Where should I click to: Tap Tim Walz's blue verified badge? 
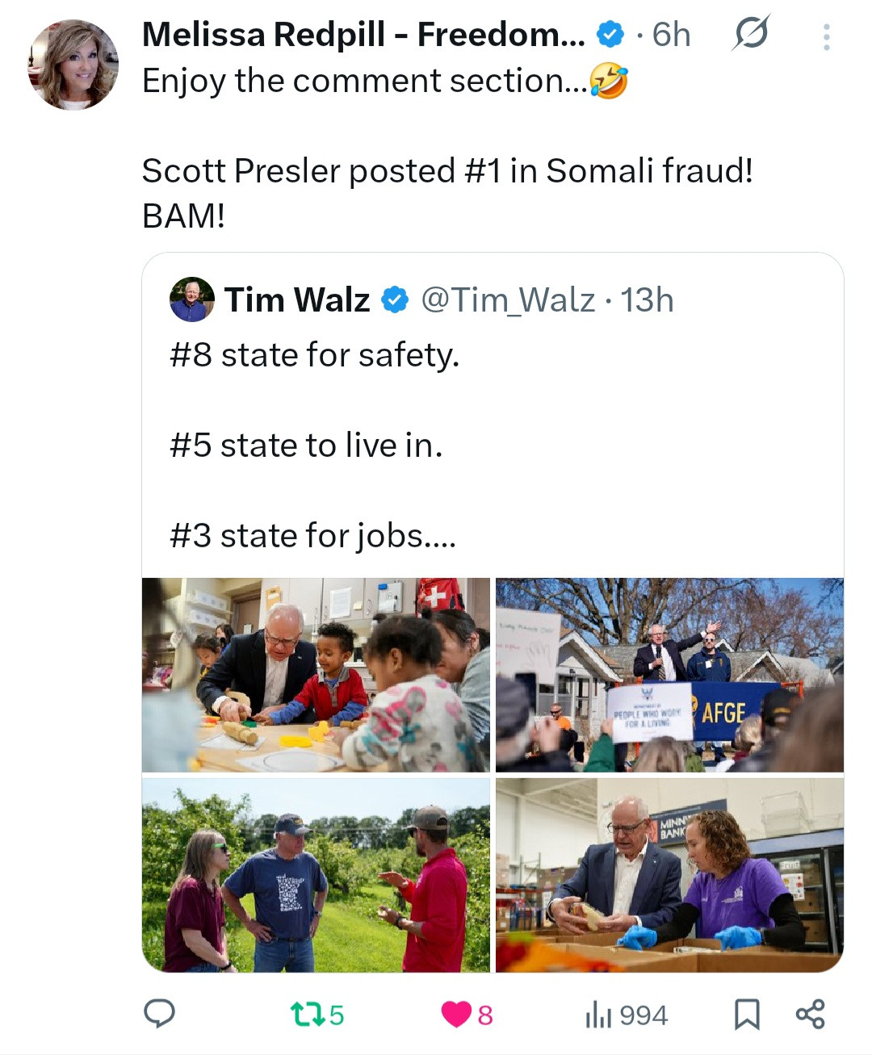coord(394,300)
